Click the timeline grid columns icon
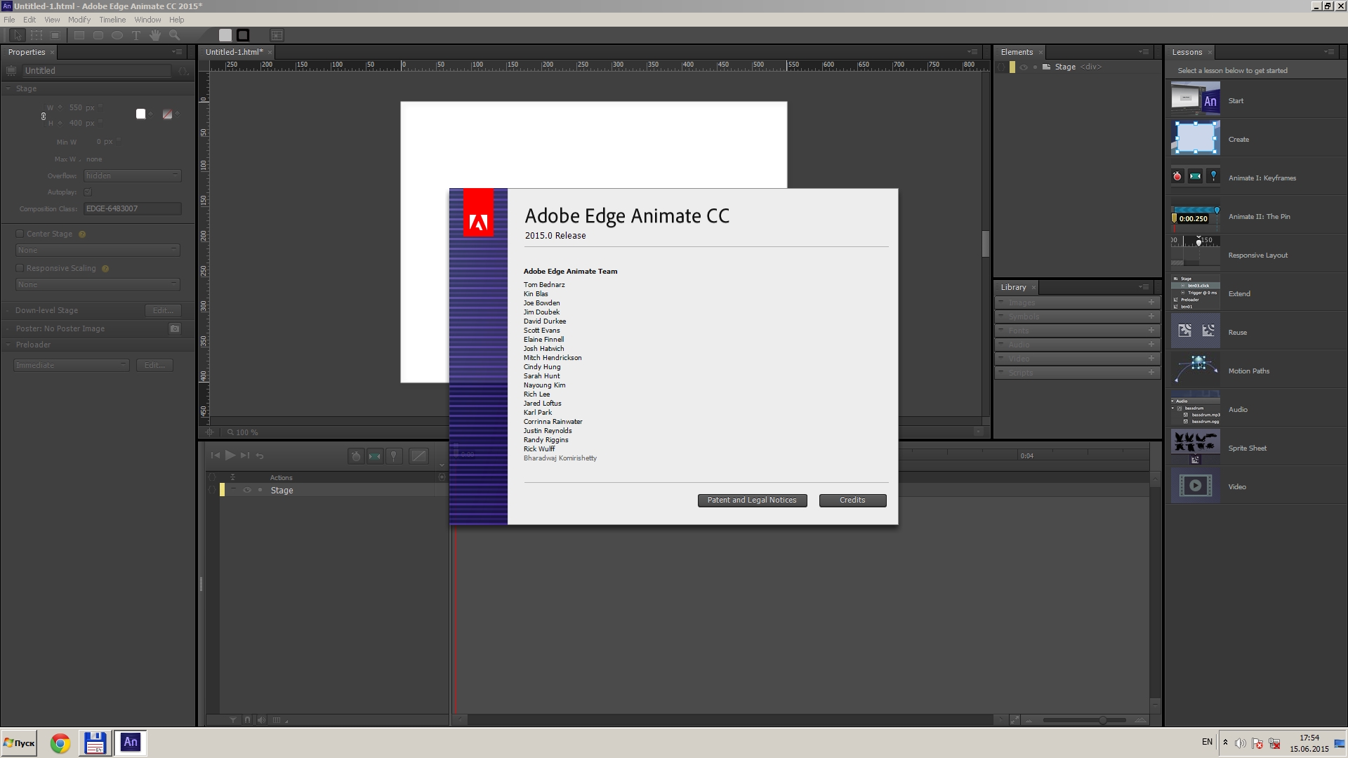 (277, 720)
